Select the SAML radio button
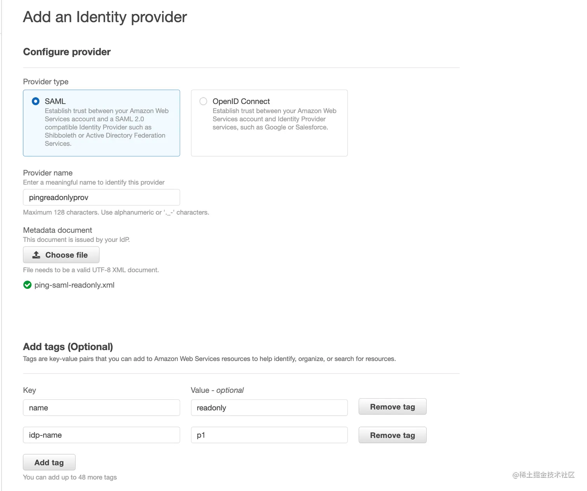This screenshot has width=587, height=491. 36,101
